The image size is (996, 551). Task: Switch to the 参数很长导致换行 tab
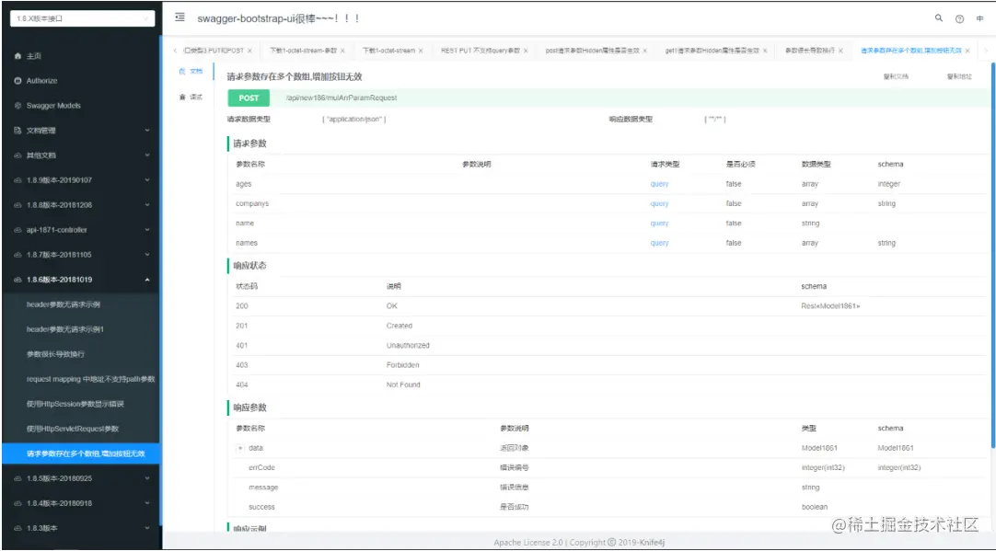[810, 51]
